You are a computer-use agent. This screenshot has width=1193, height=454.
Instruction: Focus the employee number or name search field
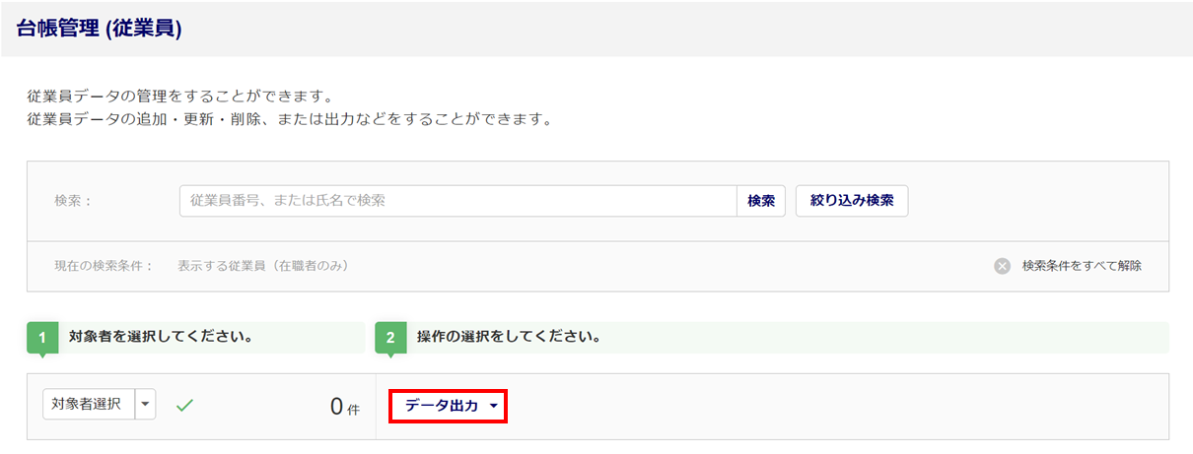(x=458, y=201)
